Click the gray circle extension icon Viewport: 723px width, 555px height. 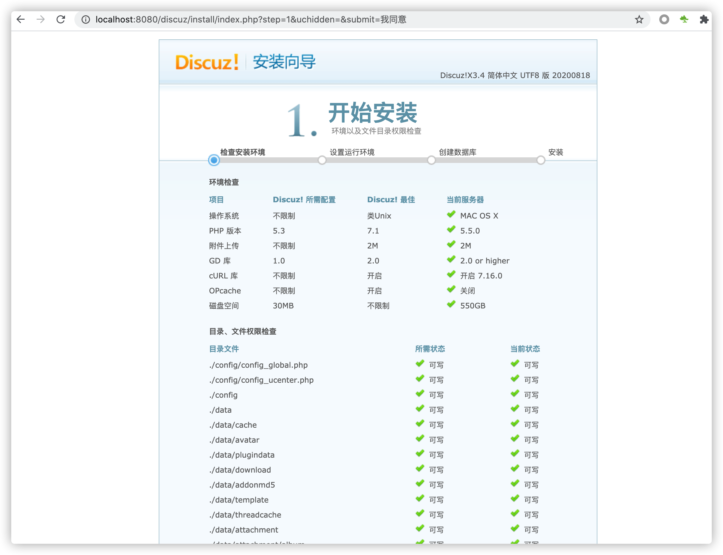pyautogui.click(x=664, y=19)
